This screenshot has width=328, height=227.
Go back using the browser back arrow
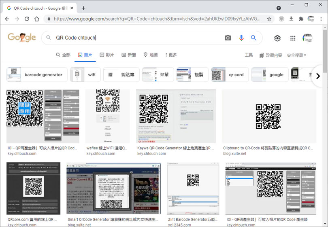pyautogui.click(x=7, y=19)
